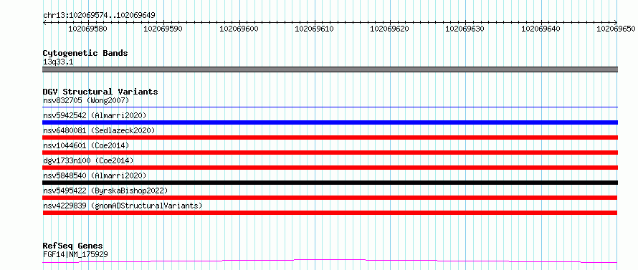Open the DGV Structural Variants track title
This screenshot has height=270, width=638.
(x=100, y=92)
